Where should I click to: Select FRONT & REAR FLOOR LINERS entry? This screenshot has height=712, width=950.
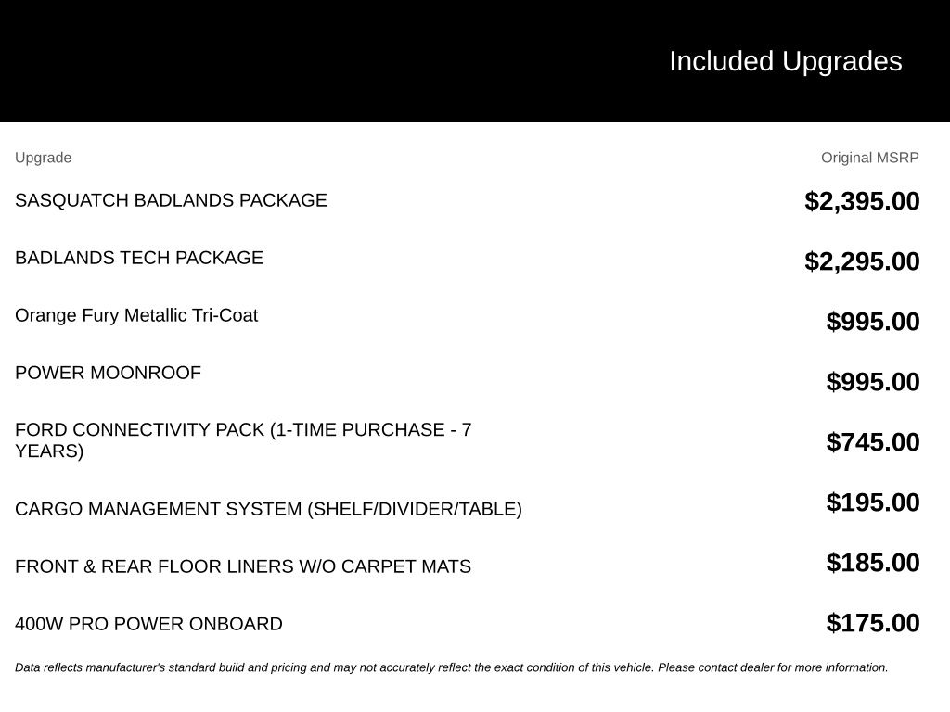pyautogui.click(x=243, y=566)
